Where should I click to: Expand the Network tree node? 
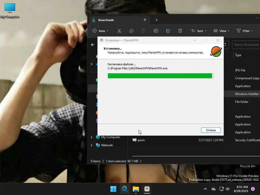pyautogui.click(x=91, y=145)
